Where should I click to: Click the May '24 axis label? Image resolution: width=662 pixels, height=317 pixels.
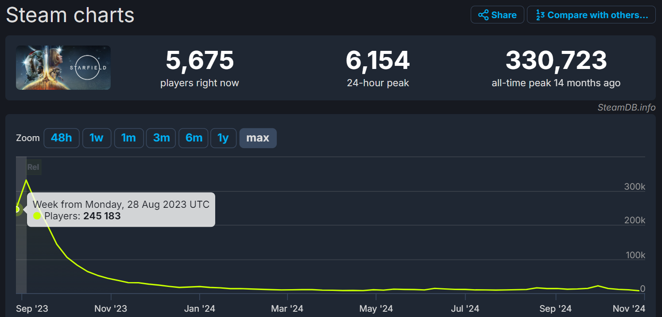coord(376,308)
